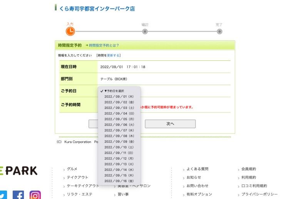This screenshot has width=308, height=199.
Task: Click the orange clock 入力 step icon
Action: click(x=70, y=32)
